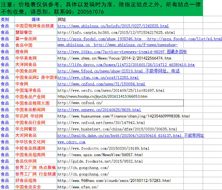Image resolution: width=222 pixels, height=190 pixels.
Task: Select the 网址 header cell
Action: coord(120,19)
